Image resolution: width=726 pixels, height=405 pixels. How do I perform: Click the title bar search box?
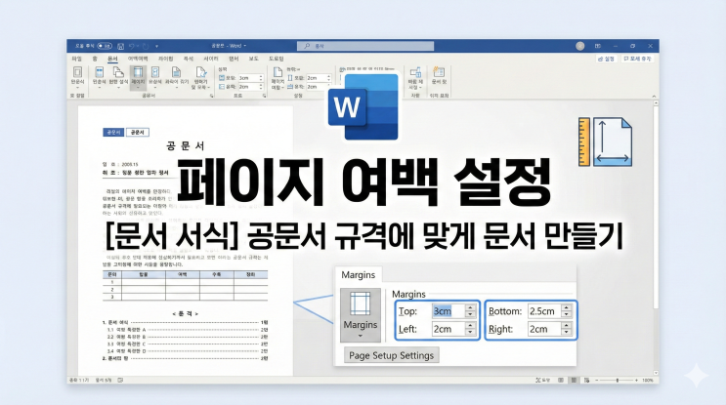(365, 46)
